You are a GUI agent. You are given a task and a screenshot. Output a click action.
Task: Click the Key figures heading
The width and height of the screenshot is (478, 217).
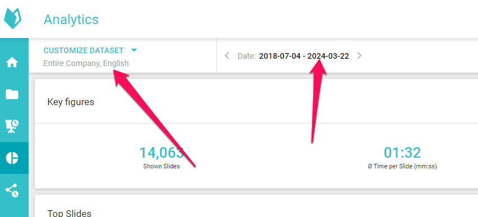tap(71, 102)
